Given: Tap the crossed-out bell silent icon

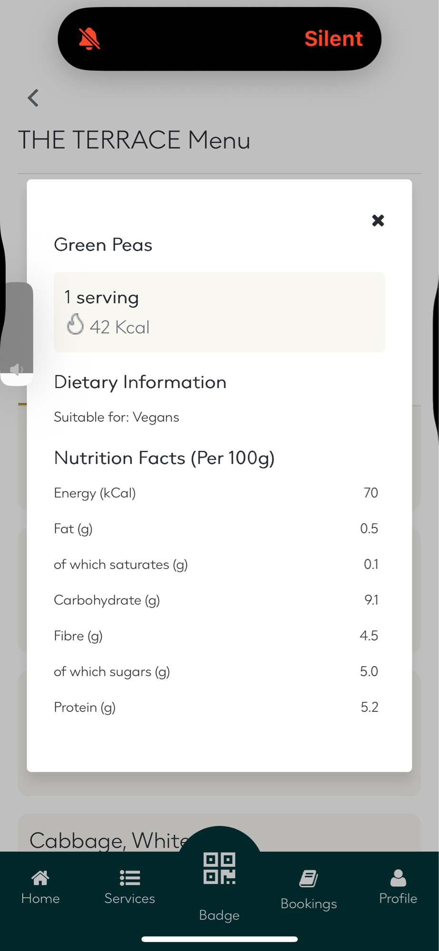Looking at the screenshot, I should click(x=89, y=39).
